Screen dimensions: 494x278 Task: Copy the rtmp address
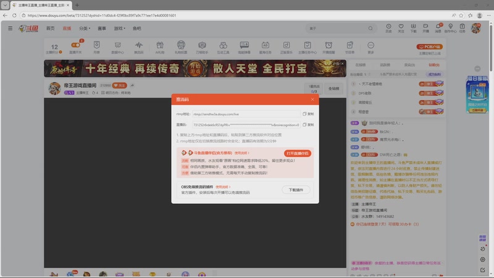tap(308, 114)
